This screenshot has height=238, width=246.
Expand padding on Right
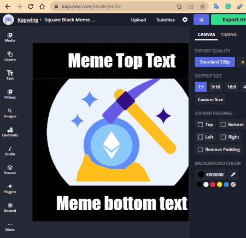tap(230, 137)
